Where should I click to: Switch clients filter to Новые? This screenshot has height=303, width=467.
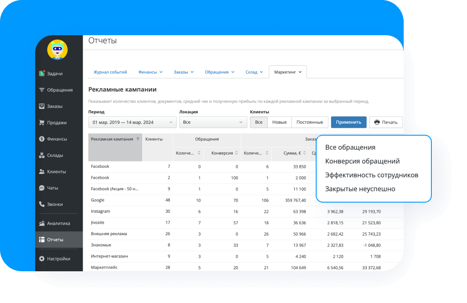(279, 122)
